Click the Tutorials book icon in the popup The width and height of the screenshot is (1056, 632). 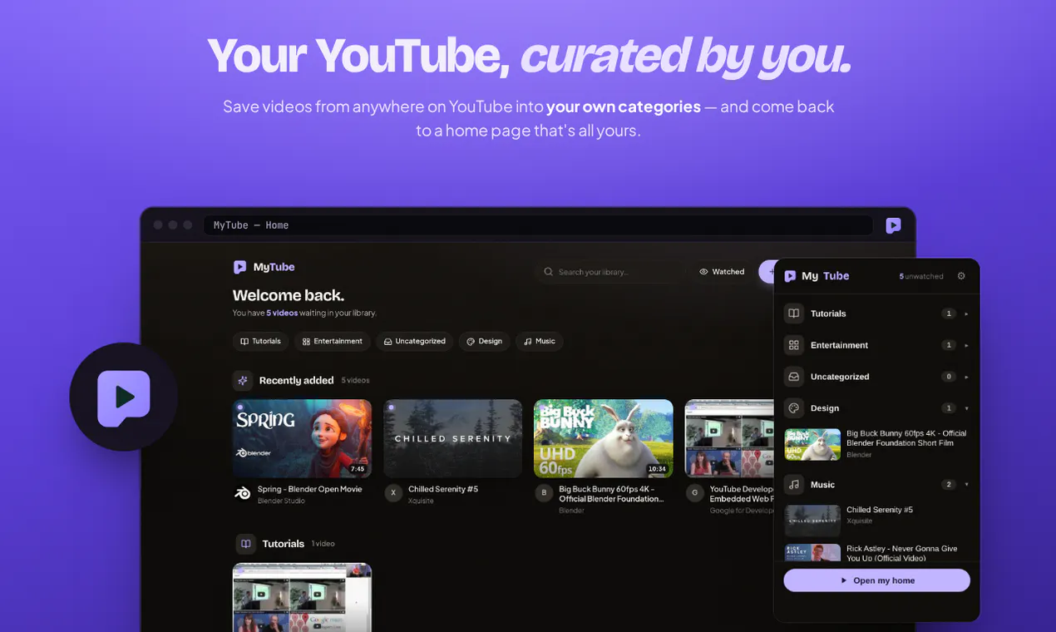click(x=794, y=314)
